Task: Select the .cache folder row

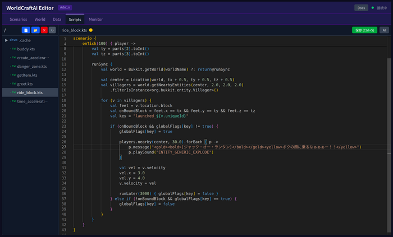Action: tap(30, 40)
